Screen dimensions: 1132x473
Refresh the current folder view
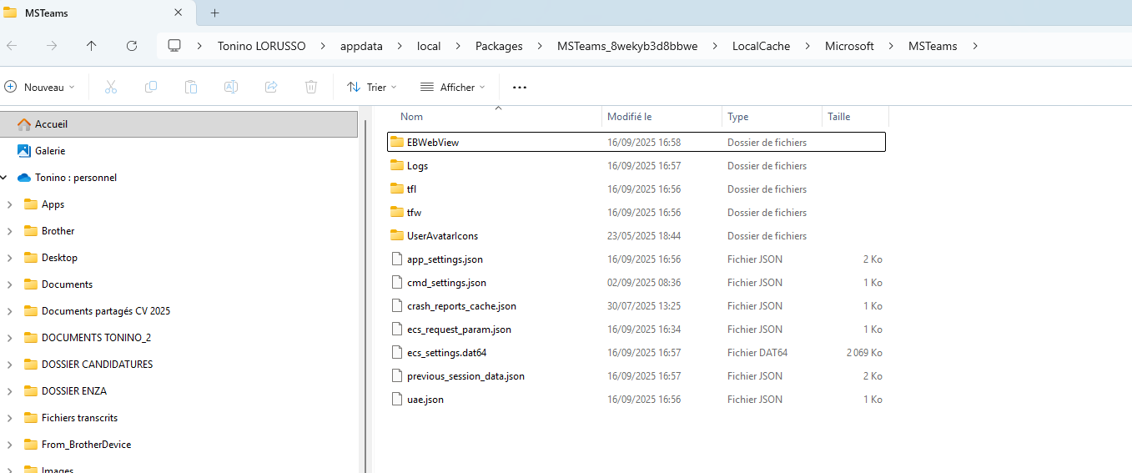click(131, 46)
